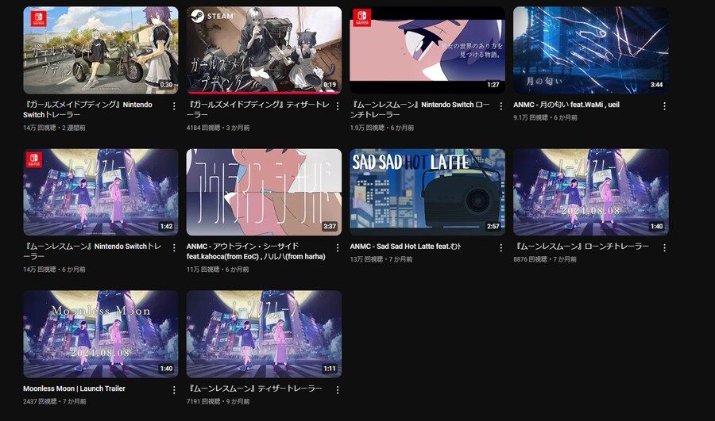Screen dimensions: 715x421
Task: Open title 『ガールズメイドプディング』ティザートレーラー
Action: point(258,109)
